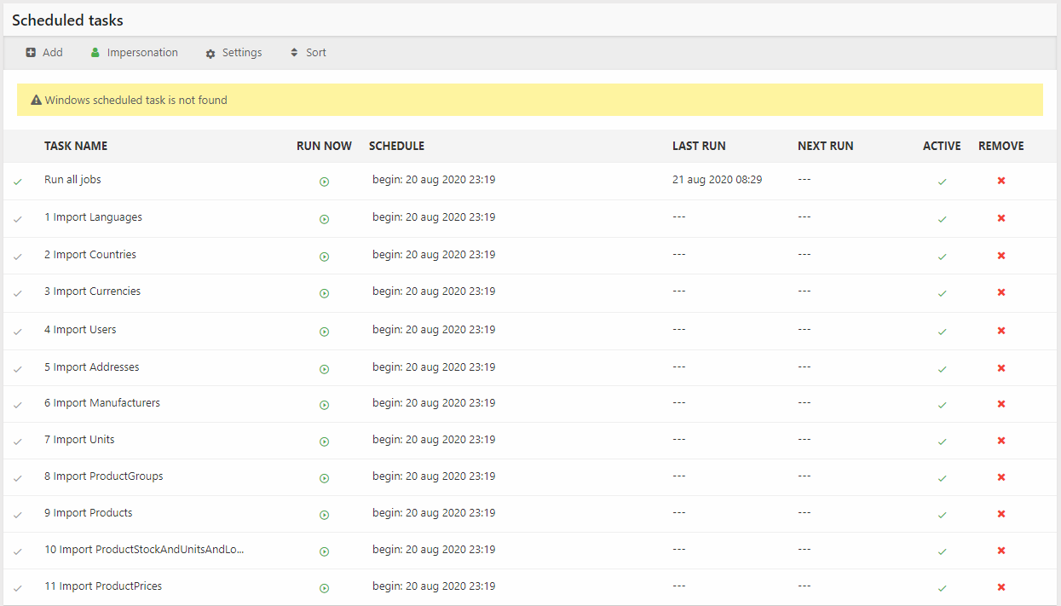Open the Sort option in toolbar
The image size is (1061, 606).
308,53
